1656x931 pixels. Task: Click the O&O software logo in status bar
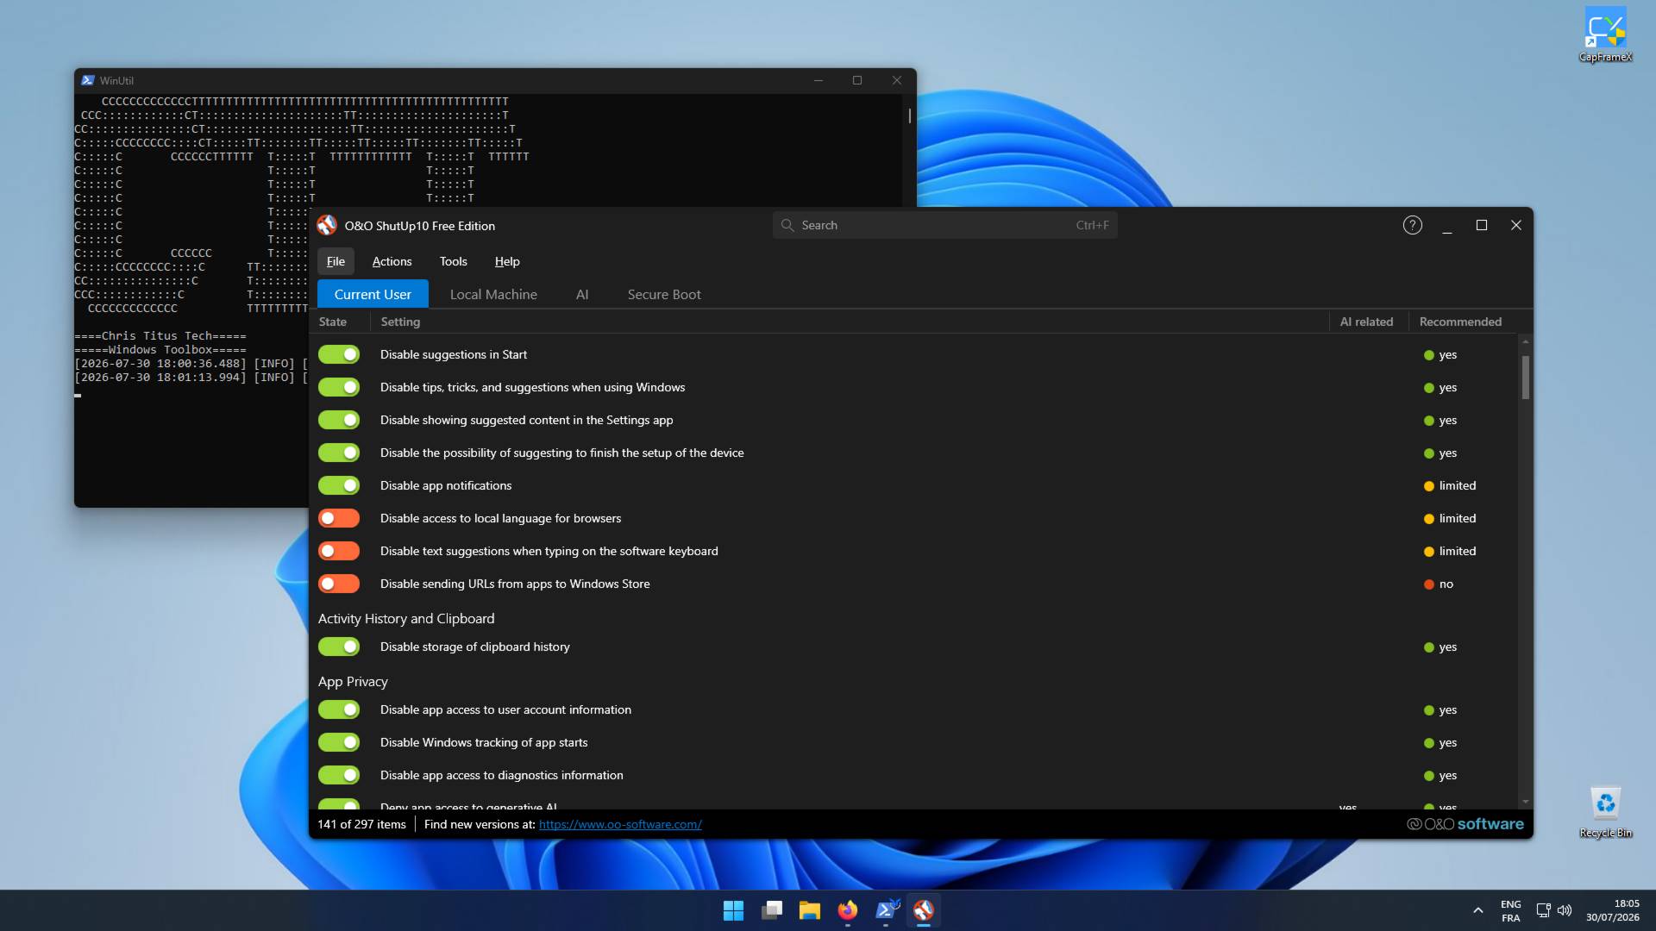1465,824
